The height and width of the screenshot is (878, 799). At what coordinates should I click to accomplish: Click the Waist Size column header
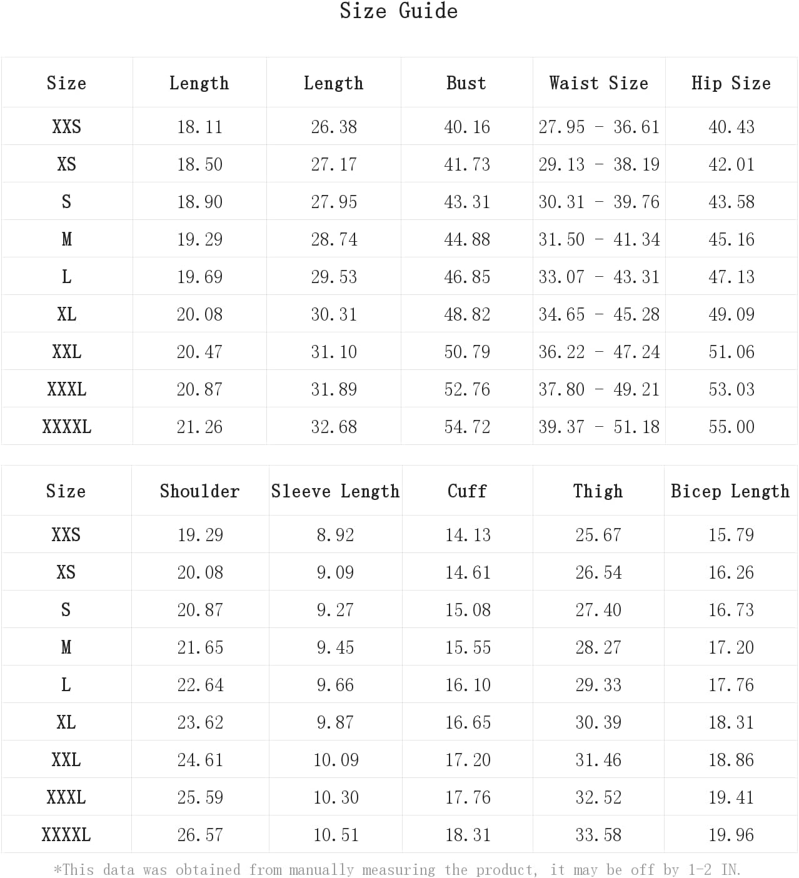[x=599, y=83]
